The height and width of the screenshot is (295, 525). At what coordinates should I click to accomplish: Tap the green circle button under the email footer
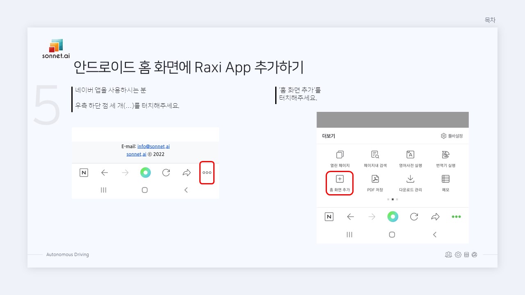pos(145,172)
